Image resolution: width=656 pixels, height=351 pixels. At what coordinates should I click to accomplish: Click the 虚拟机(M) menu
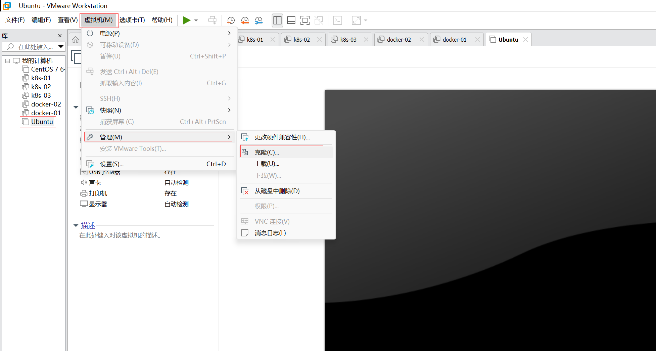(99, 20)
